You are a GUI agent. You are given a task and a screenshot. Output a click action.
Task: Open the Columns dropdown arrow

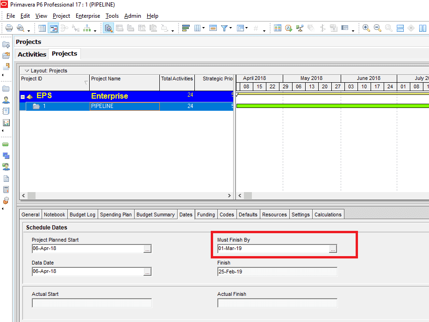click(x=203, y=28)
